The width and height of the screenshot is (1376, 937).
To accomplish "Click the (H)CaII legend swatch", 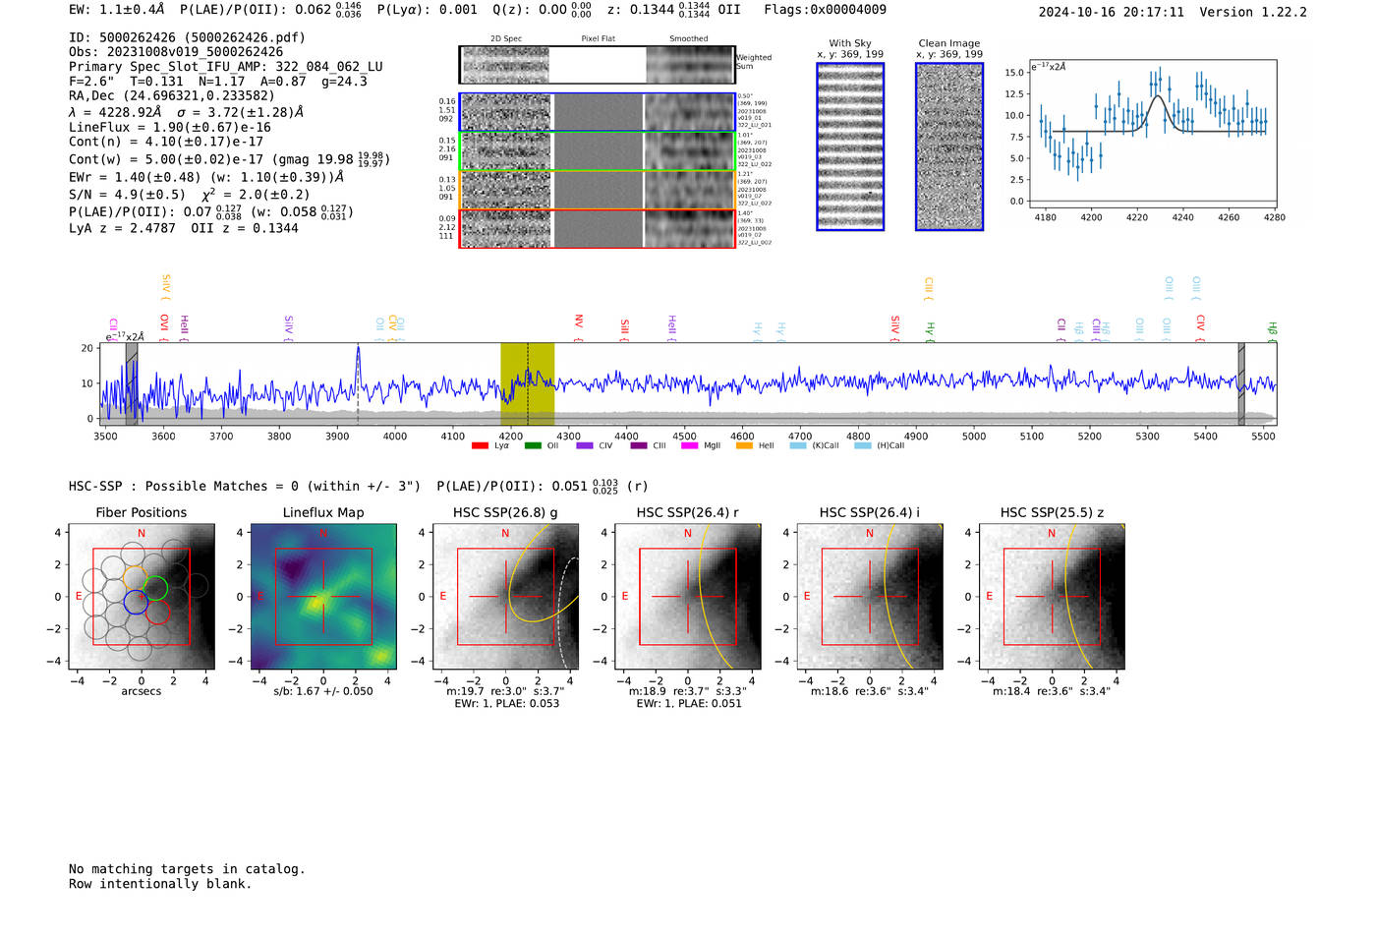I will click(863, 445).
